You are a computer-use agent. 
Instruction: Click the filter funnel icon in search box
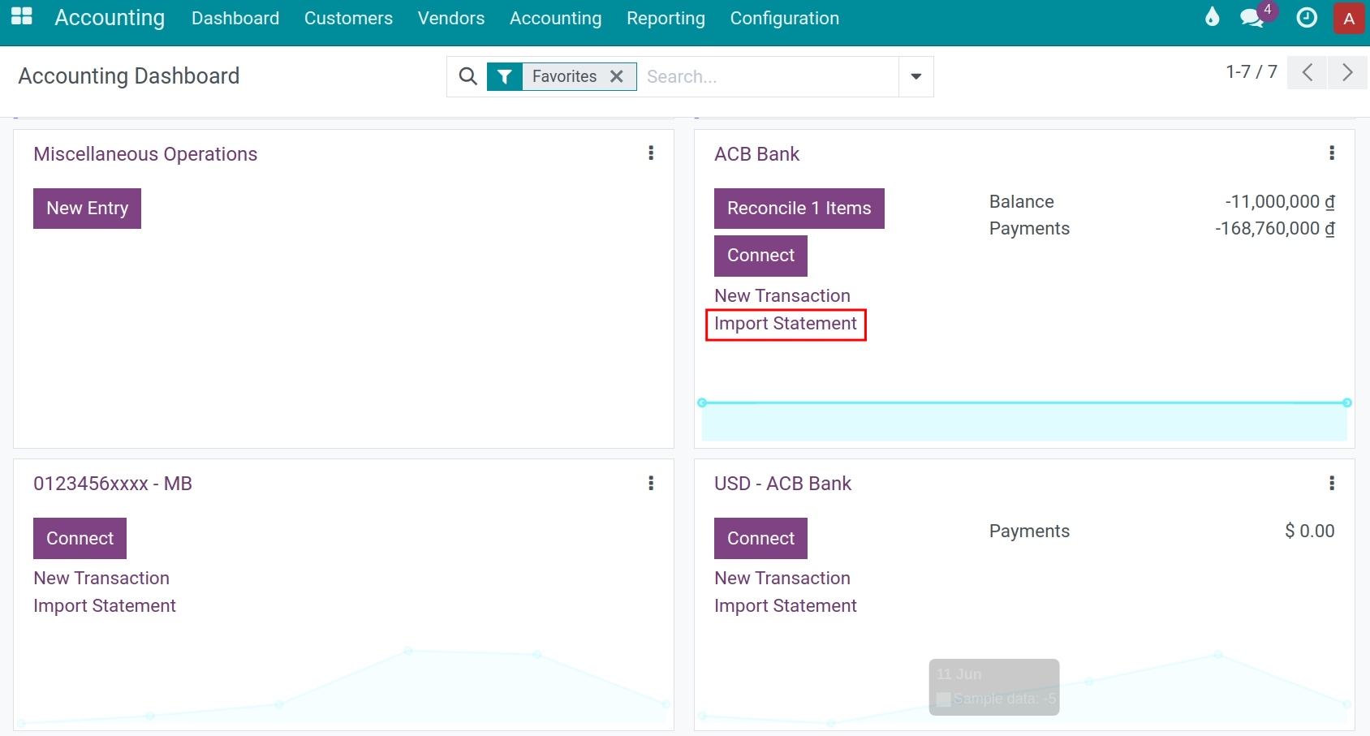(505, 76)
